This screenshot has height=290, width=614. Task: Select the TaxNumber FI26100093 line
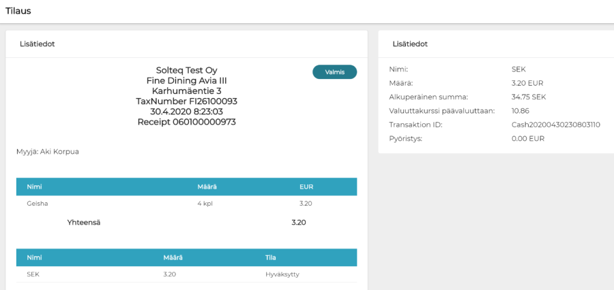(x=186, y=101)
